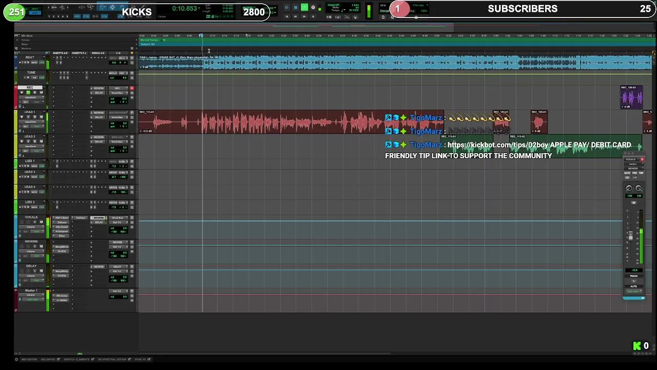
Task: Click the Rewind transport button
Action: click(295, 16)
